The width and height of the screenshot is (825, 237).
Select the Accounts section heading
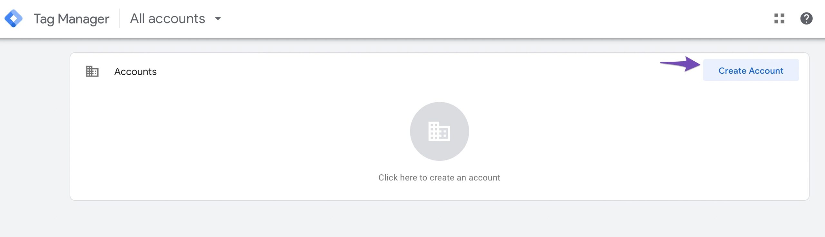coord(135,71)
